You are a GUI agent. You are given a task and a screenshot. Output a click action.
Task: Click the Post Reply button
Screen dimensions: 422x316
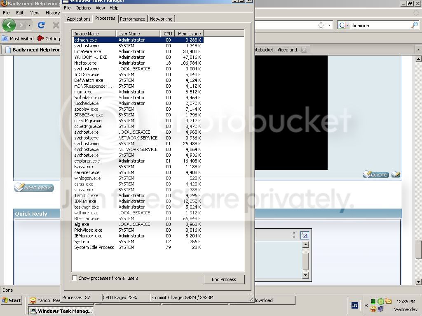coord(34,188)
